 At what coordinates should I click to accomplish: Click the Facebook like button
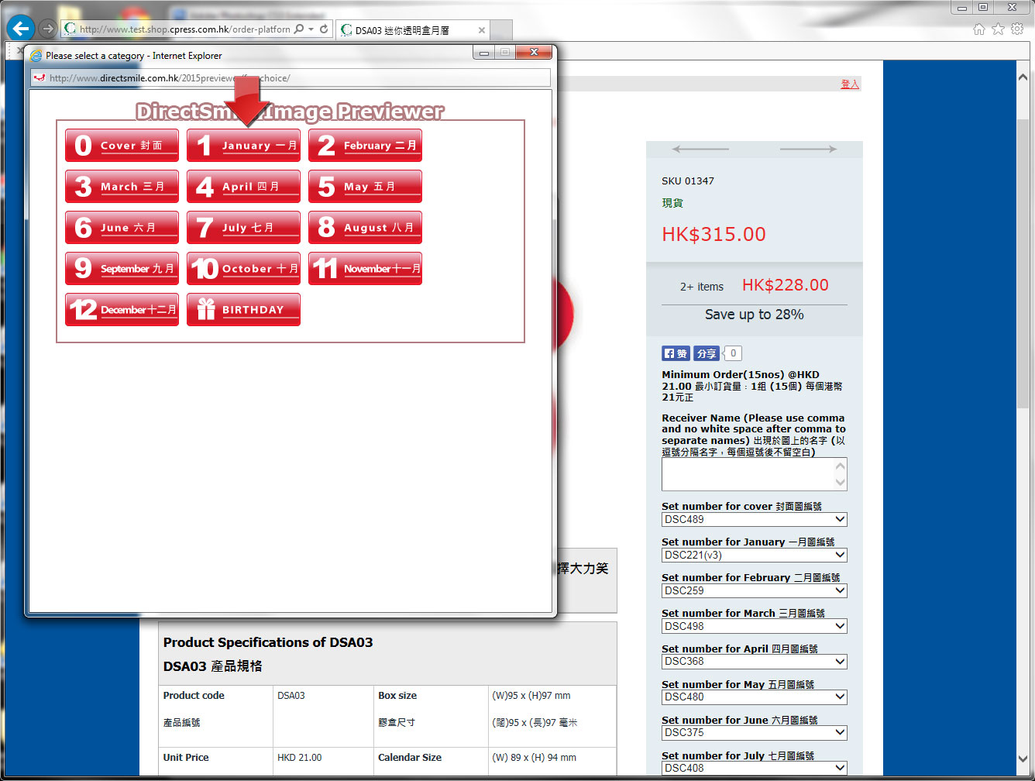[x=676, y=353]
